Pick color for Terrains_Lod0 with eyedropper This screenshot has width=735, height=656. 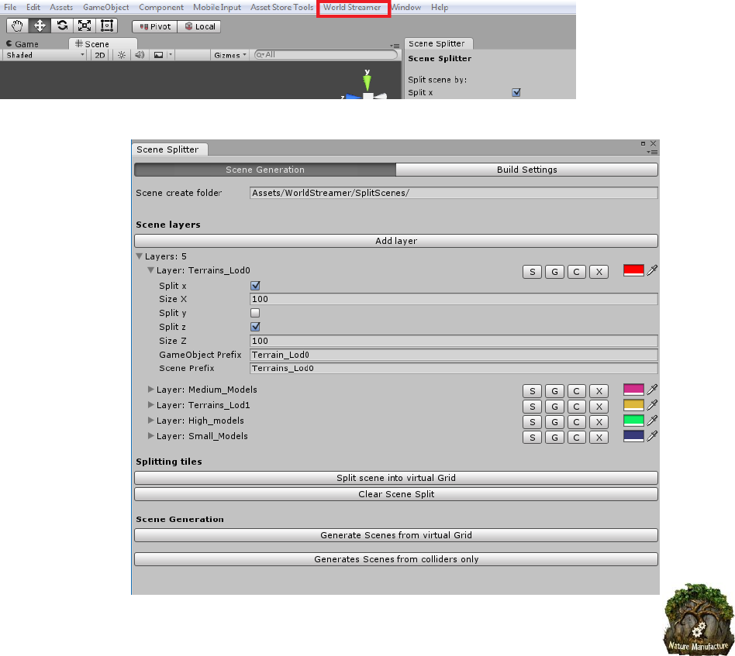(x=652, y=270)
